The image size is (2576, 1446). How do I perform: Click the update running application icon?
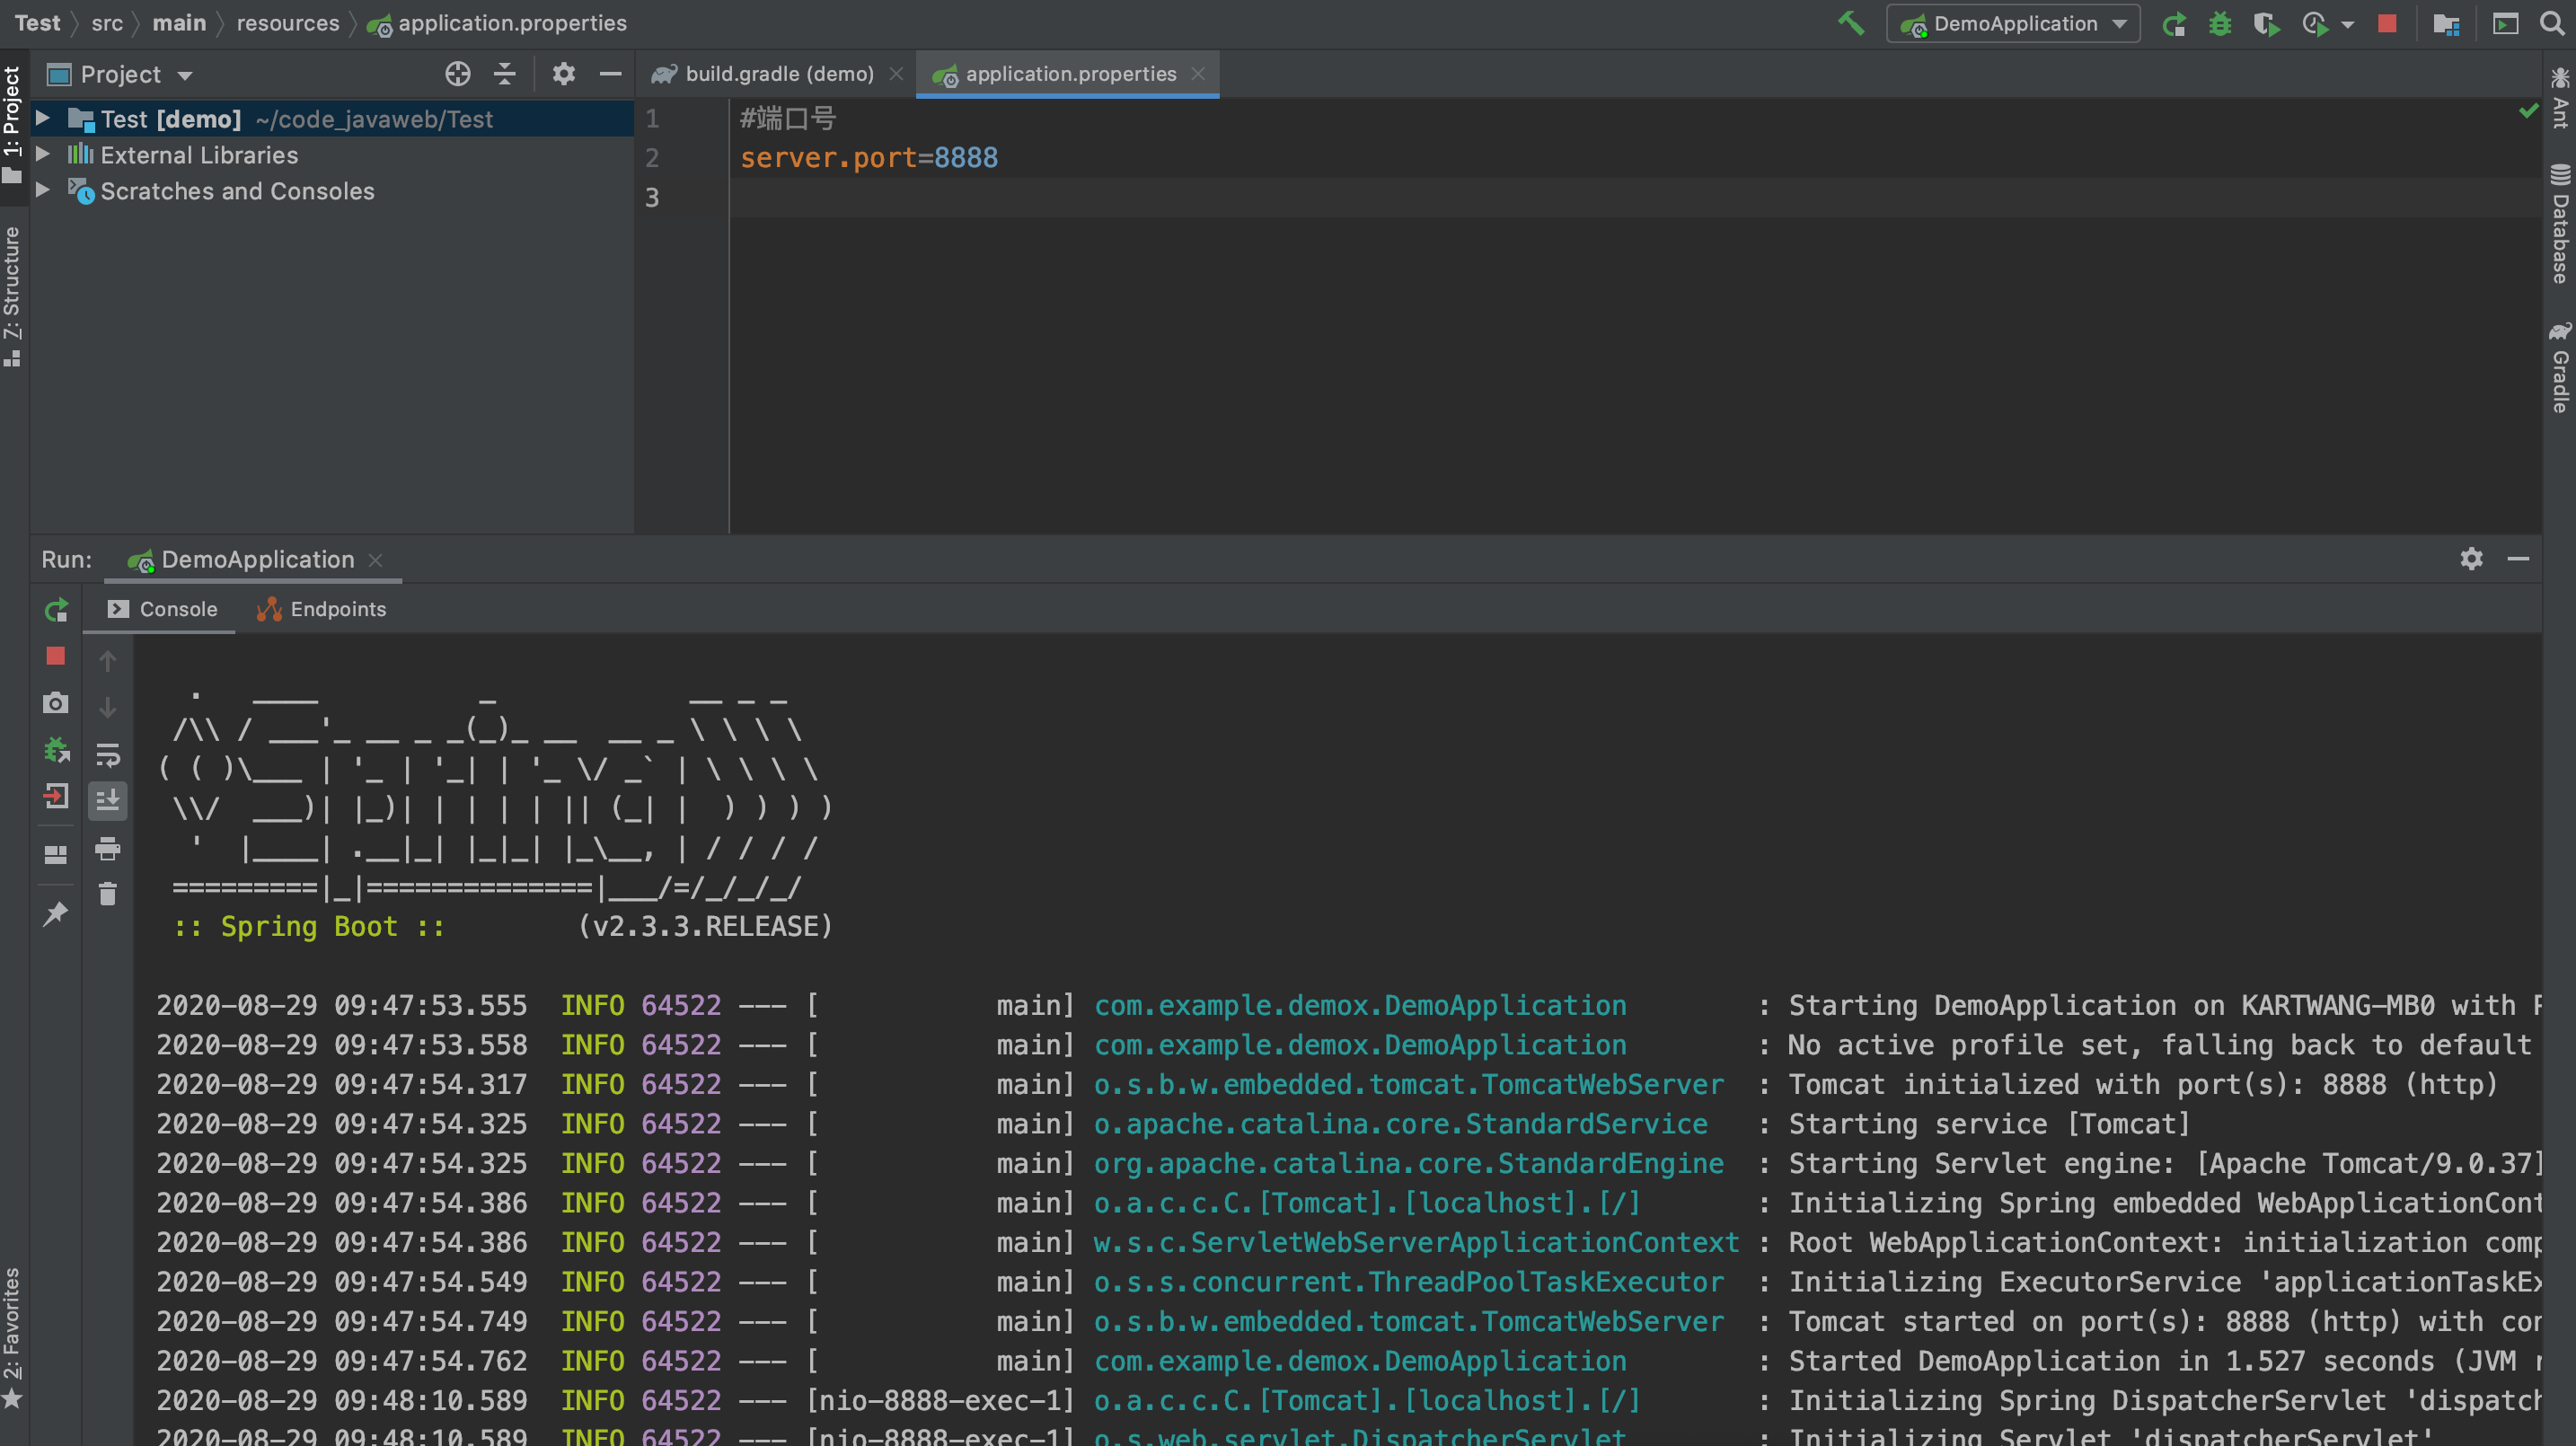coord(56,749)
